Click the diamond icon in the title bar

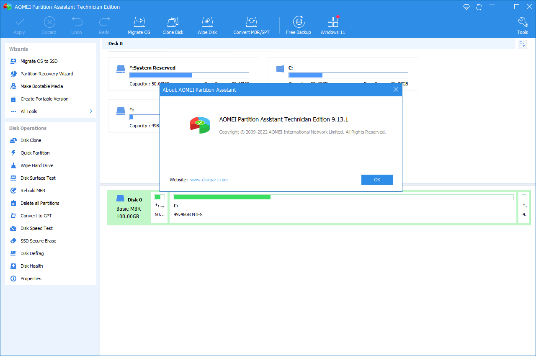[x=467, y=7]
